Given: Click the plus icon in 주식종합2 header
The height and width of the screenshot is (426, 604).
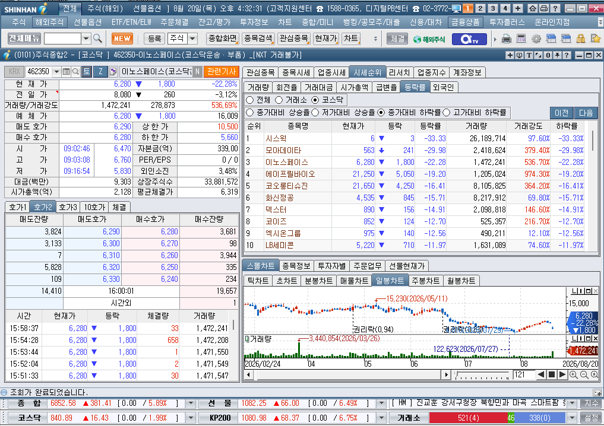Looking at the screenshot, I should [510, 55].
